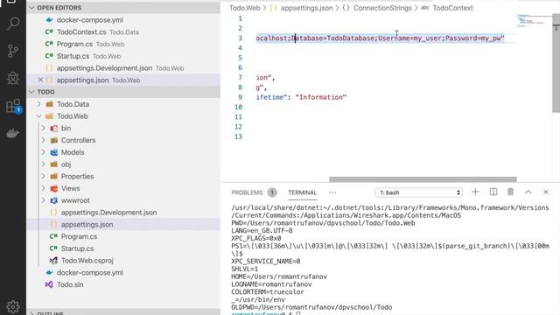
Task: Expand the Properties folder
Action: [44, 177]
